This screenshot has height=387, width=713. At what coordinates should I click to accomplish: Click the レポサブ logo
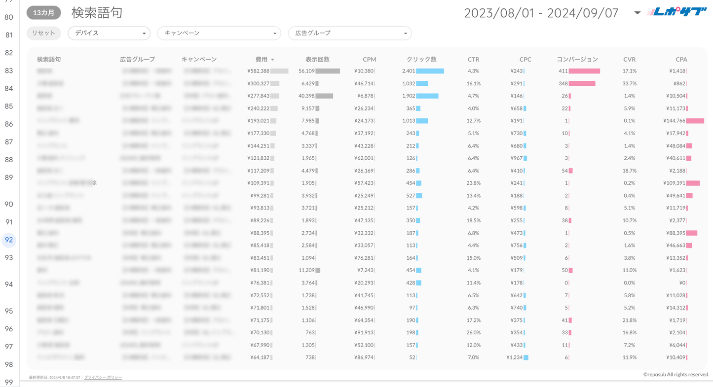677,12
